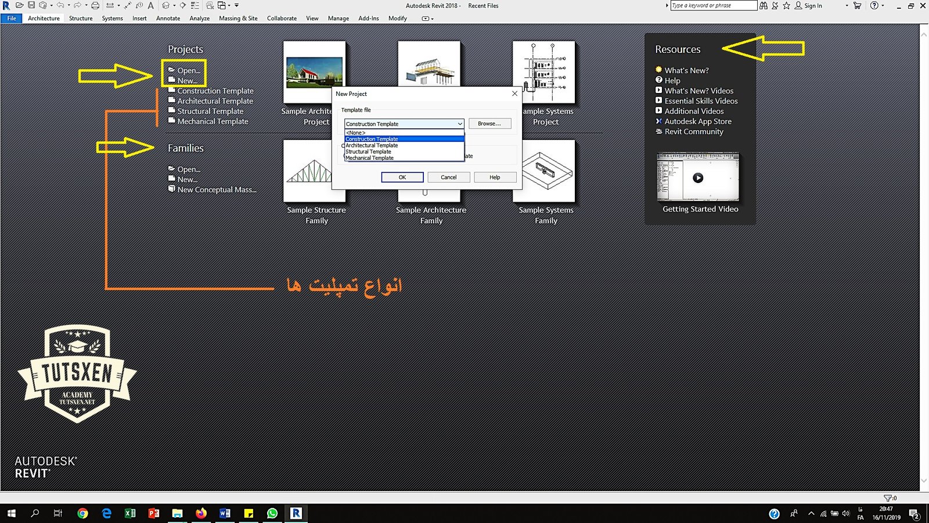The image size is (929, 523).
Task: Select Architectural Template in dropdown list
Action: pos(404,145)
